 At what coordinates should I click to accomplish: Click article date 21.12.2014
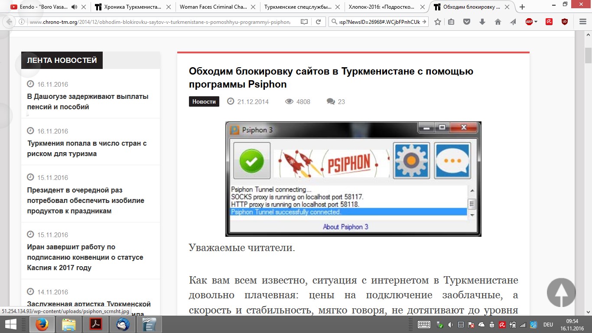pos(253,101)
